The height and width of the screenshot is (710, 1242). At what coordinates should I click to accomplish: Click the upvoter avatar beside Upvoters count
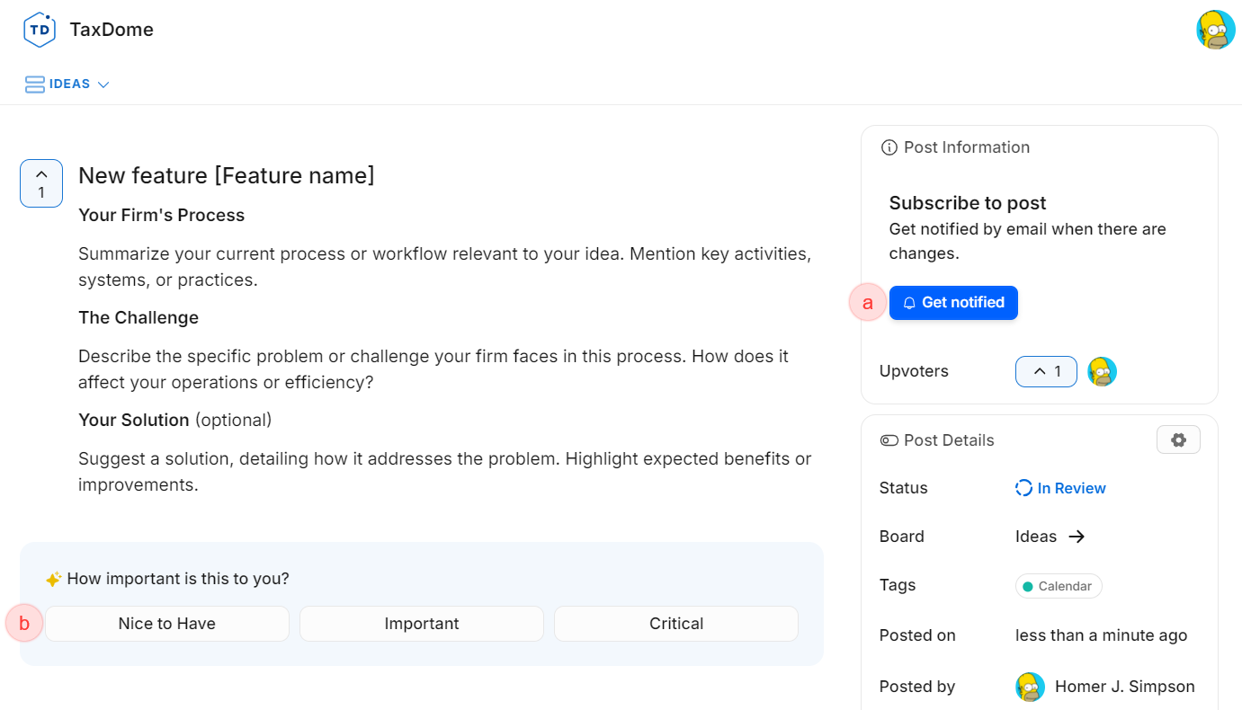pos(1102,371)
